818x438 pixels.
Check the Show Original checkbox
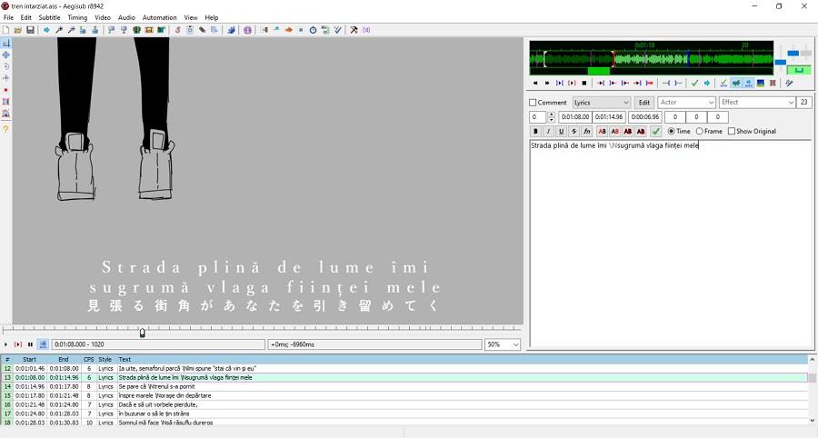(x=732, y=132)
